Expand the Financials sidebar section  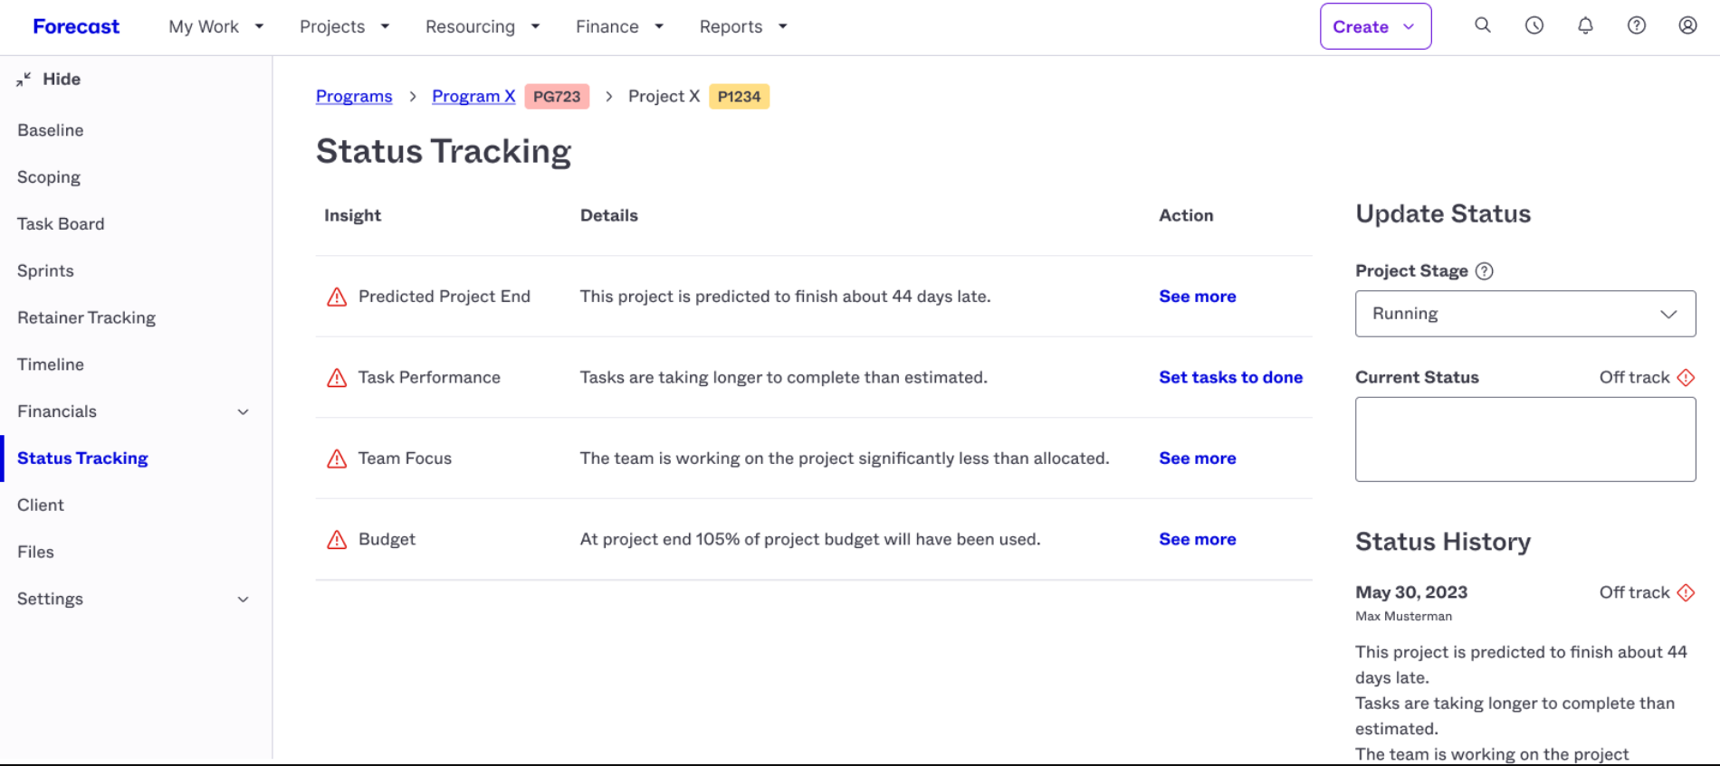pyautogui.click(x=243, y=412)
